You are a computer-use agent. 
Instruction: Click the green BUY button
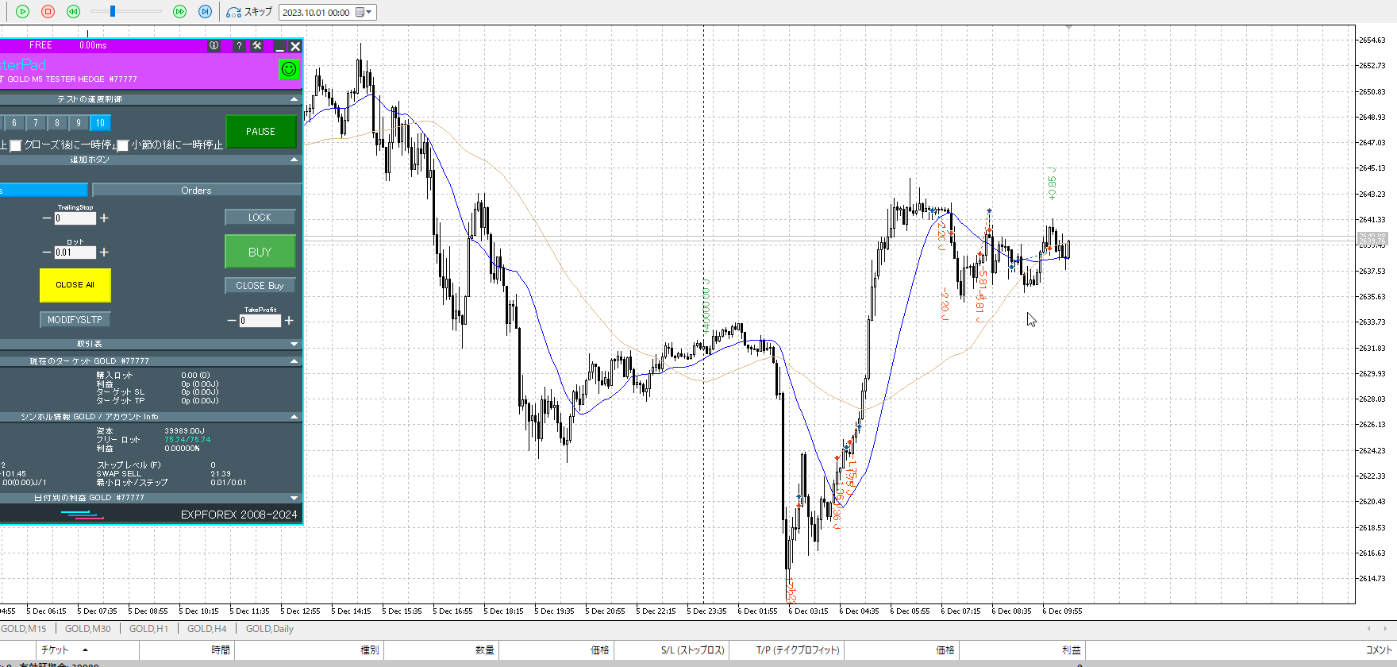(x=260, y=252)
